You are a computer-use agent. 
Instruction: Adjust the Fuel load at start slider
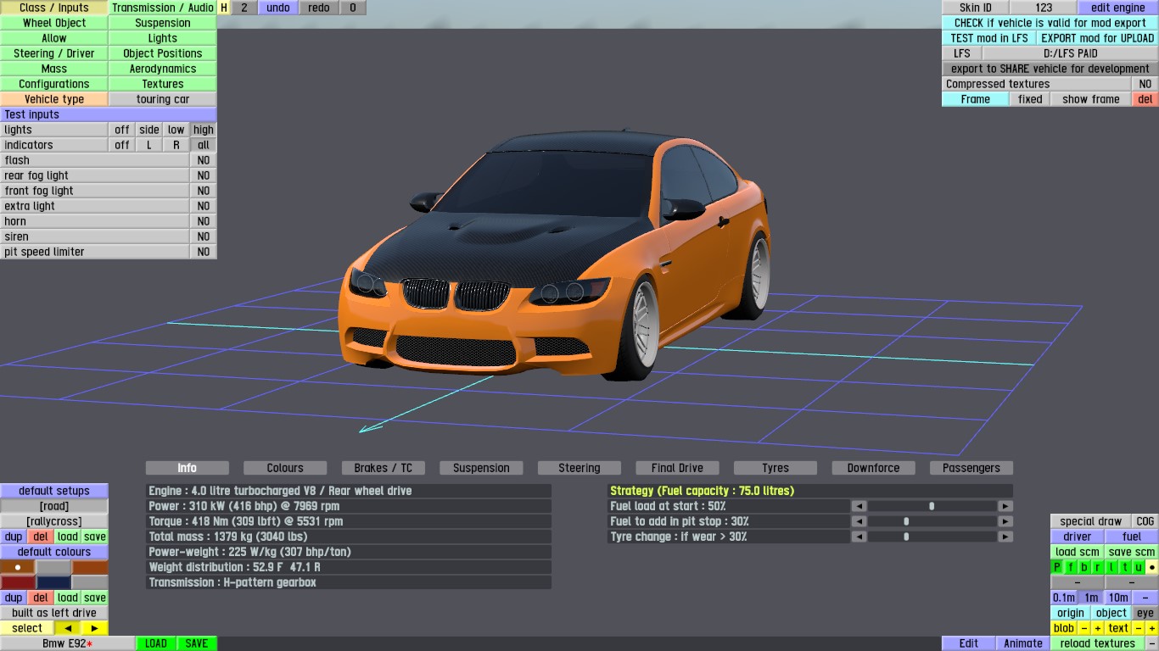pyautogui.click(x=932, y=506)
